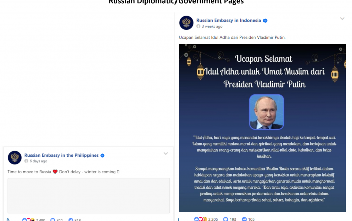352x221 pixels.
Task: Click the red heart emoji in Philippines post
Action: pos(55,172)
